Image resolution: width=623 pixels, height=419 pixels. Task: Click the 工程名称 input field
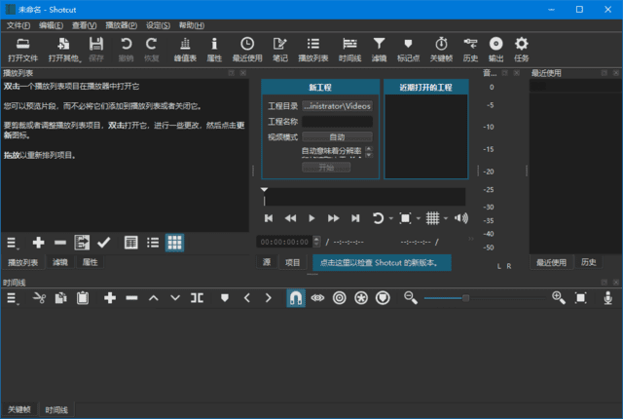337,121
